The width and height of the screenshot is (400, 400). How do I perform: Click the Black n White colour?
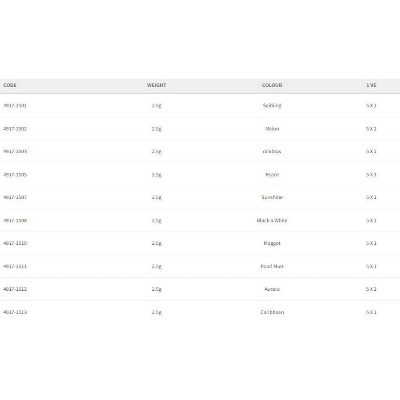272,220
